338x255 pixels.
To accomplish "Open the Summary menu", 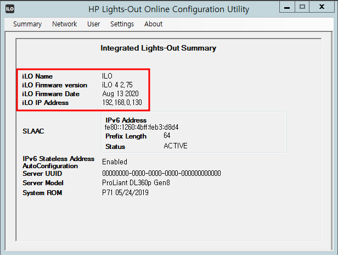I will (27, 24).
